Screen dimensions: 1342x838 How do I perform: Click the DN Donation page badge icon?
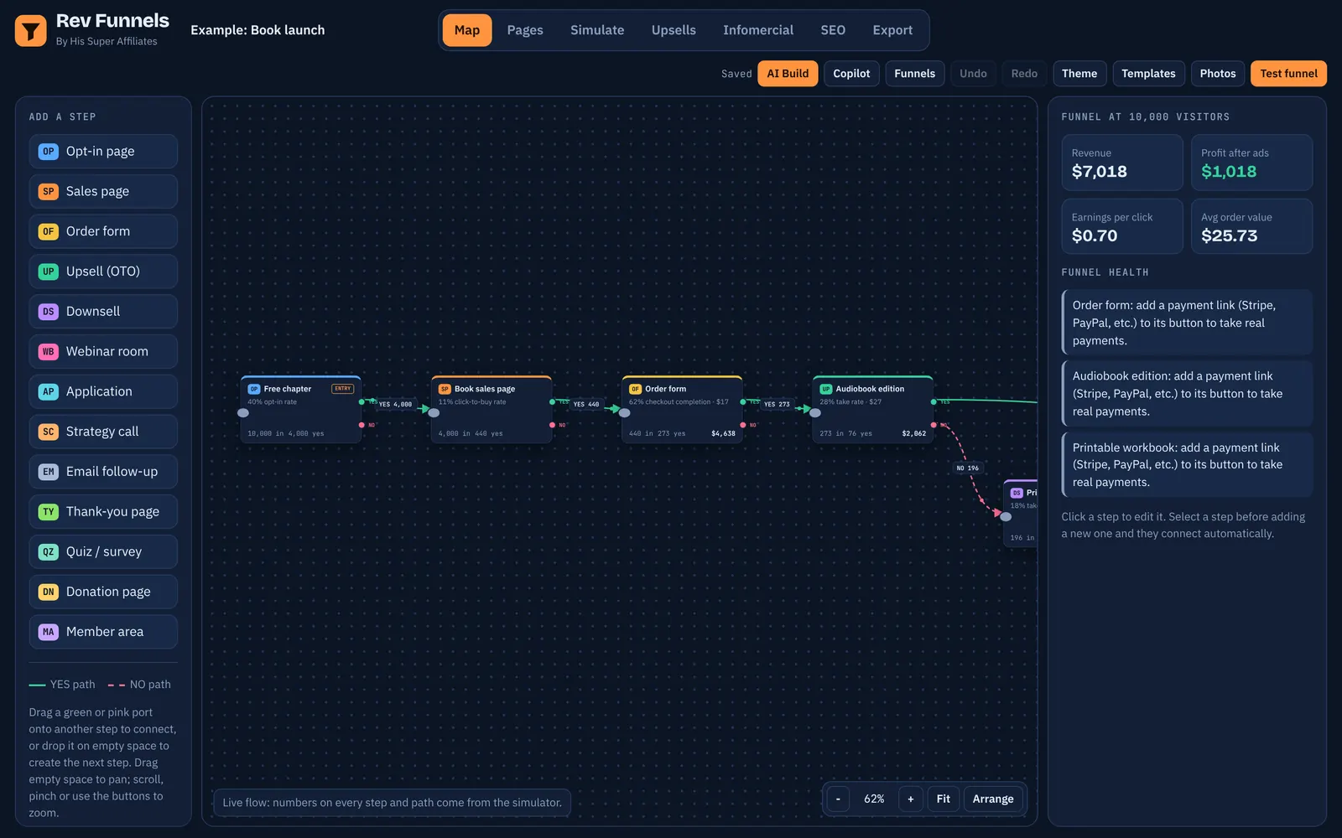tap(49, 592)
